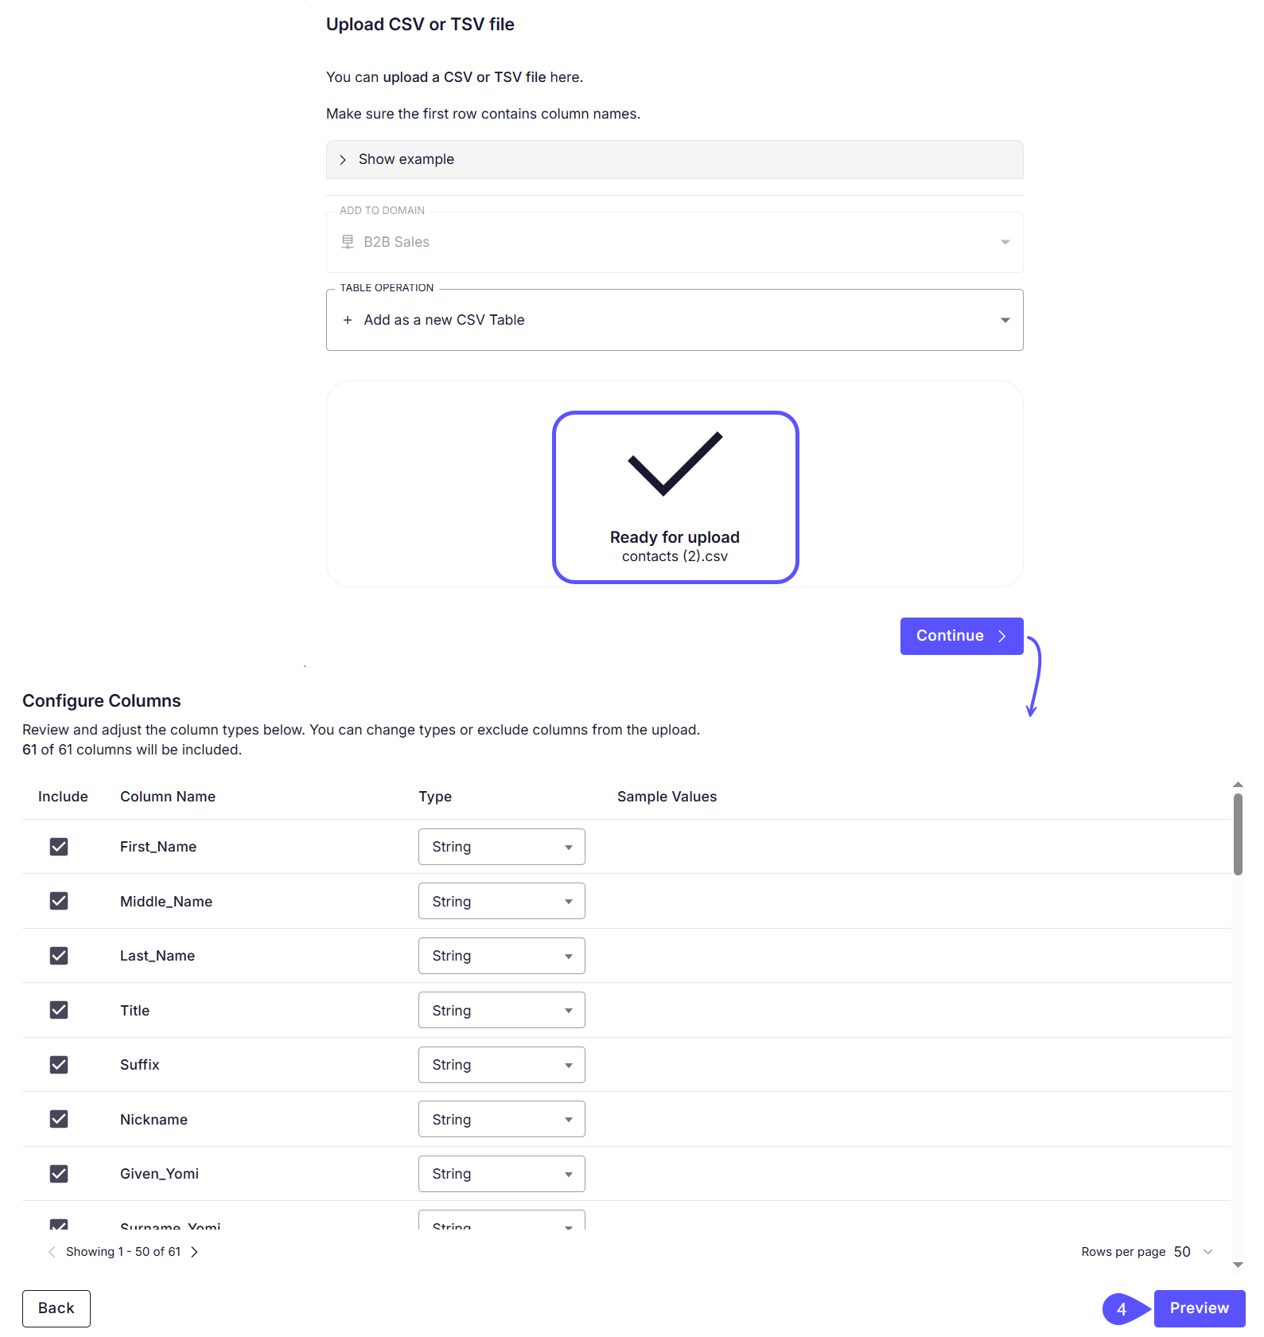Viewport: 1264px width, 1337px height.
Task: Click the contacts (2).csv upload area
Action: pos(675,497)
